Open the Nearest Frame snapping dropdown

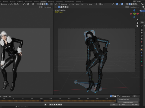click(x=127, y=96)
